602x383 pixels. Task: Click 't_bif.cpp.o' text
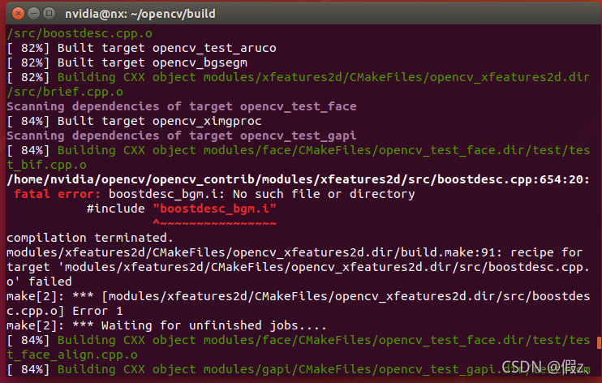pyautogui.click(x=47, y=165)
